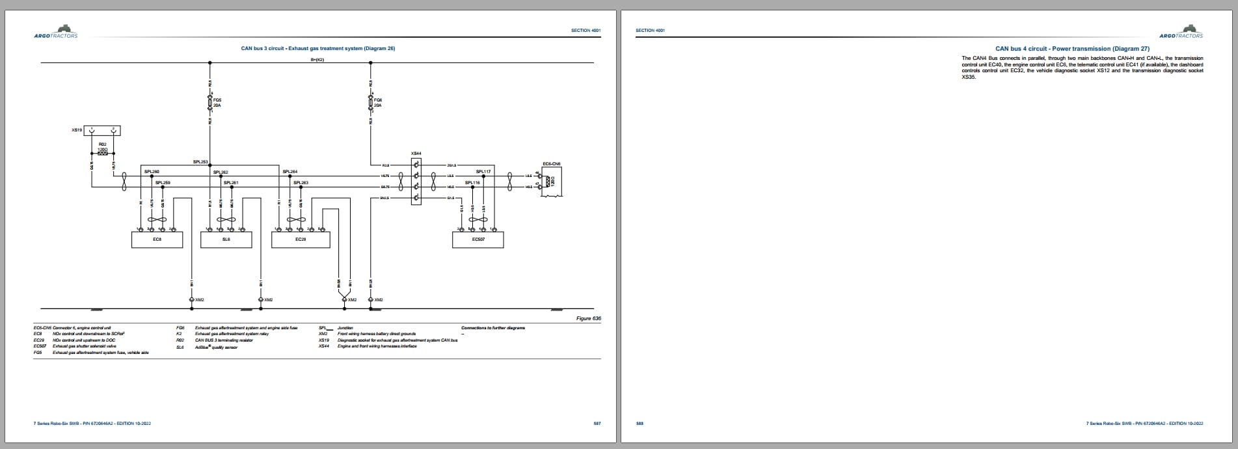Click the 'CAN bus 4 circuit' heading on the right page
1238x449 pixels.
[1073, 49]
